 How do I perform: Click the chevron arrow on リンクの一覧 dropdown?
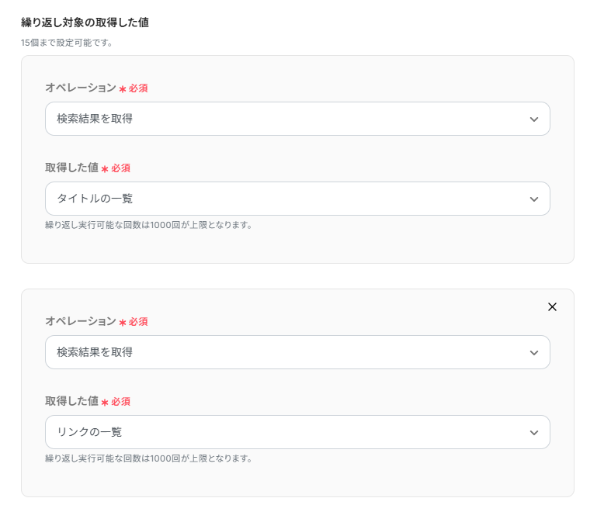click(x=533, y=433)
